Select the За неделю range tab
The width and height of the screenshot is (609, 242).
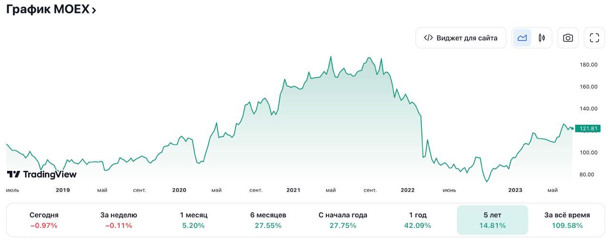(x=118, y=220)
